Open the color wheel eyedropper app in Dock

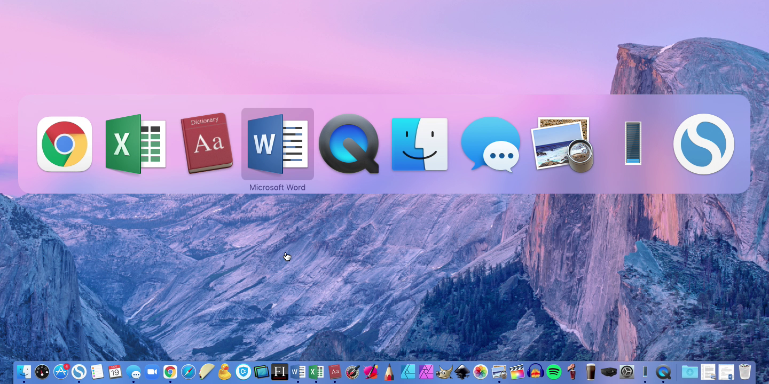(x=352, y=372)
